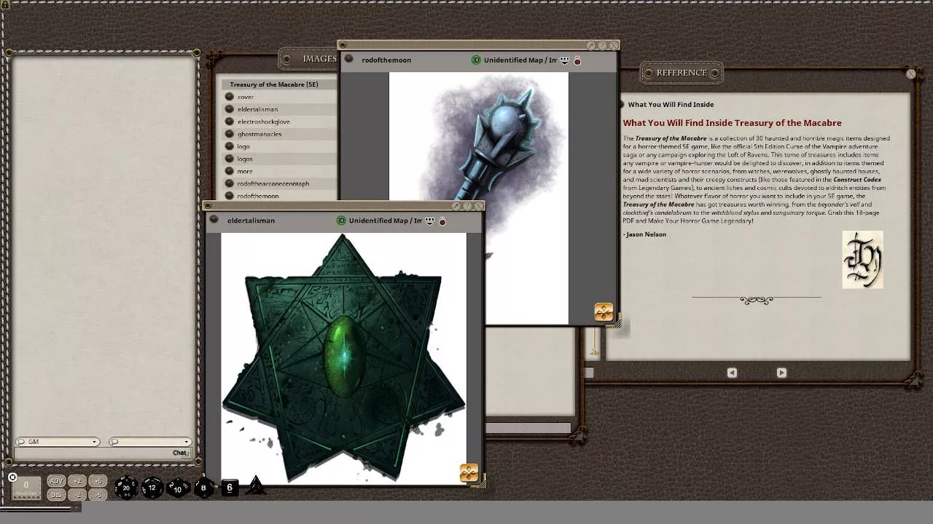This screenshot has width=933, height=524.
Task: Close the Reference window
Action: [910, 74]
